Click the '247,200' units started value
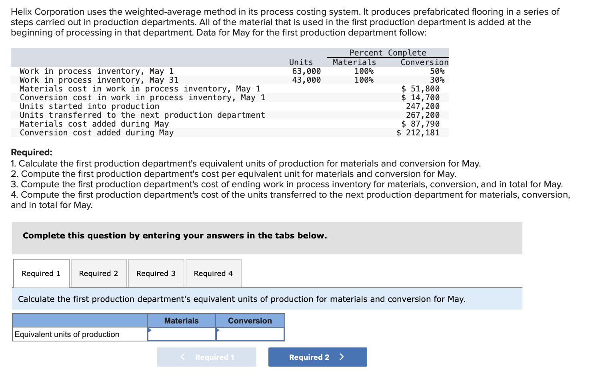This screenshot has width=592, height=377. pos(423,106)
